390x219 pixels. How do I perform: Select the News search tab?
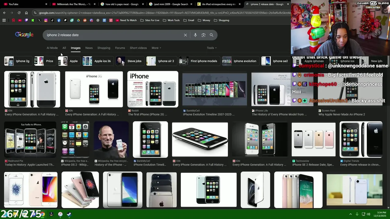click(89, 48)
